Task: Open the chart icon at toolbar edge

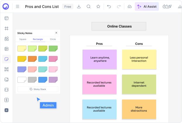Action: tap(180, 6)
